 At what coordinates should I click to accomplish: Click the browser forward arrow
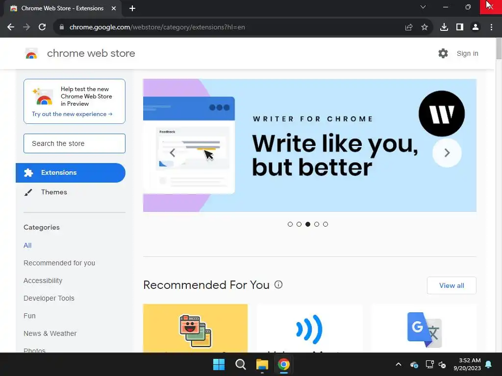click(26, 27)
